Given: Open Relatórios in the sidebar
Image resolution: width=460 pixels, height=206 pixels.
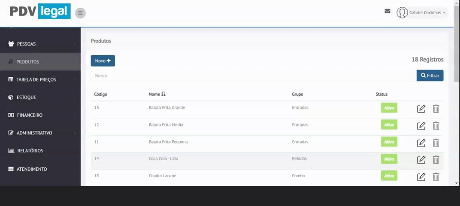Looking at the screenshot, I should tap(40, 151).
